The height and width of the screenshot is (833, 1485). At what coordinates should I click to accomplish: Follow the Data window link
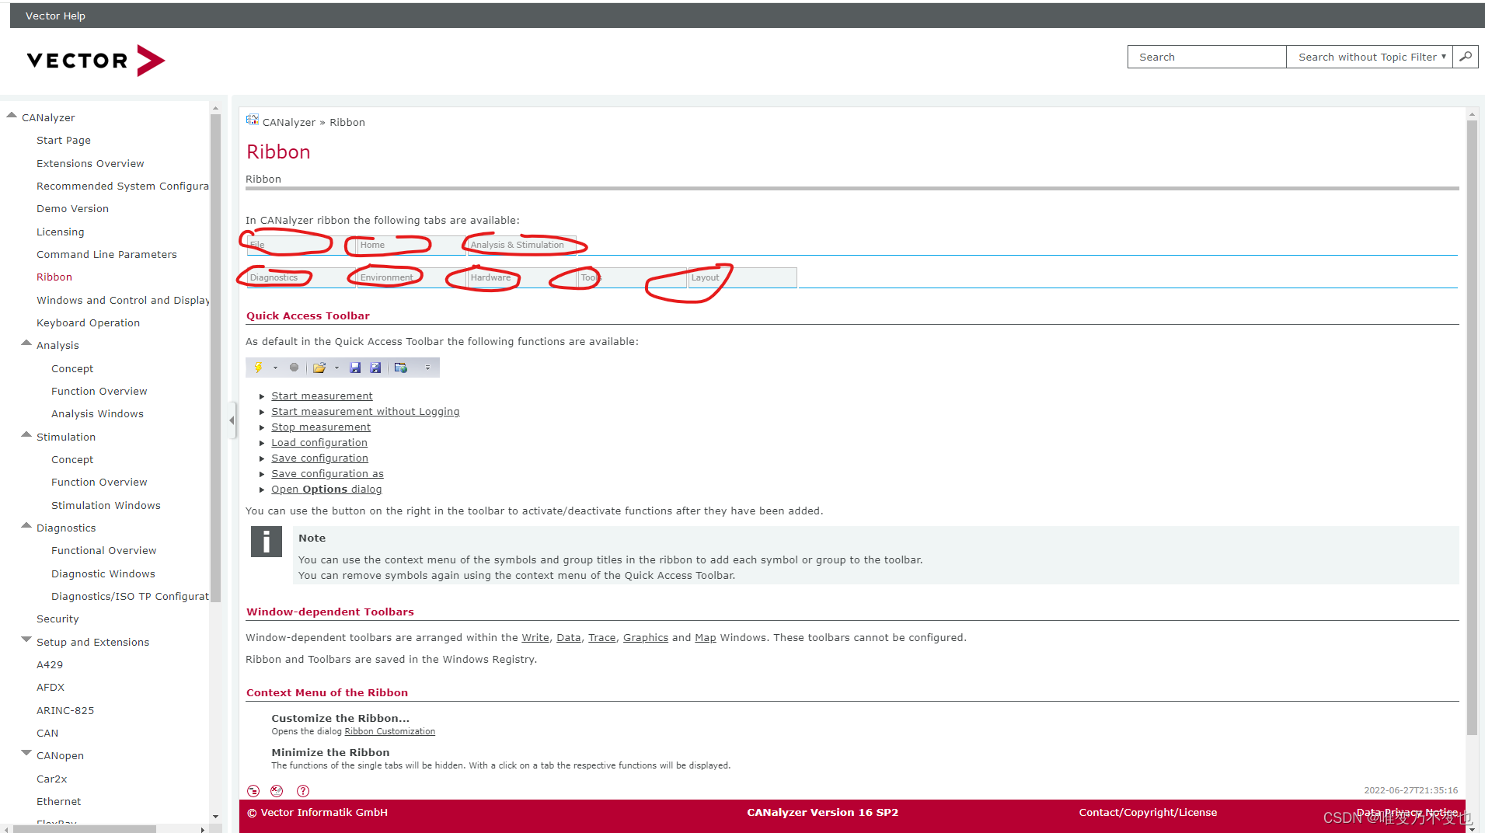569,638
